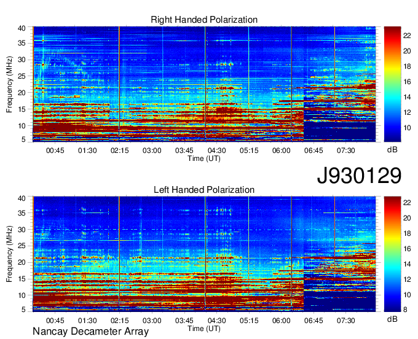Click the 04:30 time tick of Left Handed plot
This screenshot has height=339, width=418.
(217, 321)
